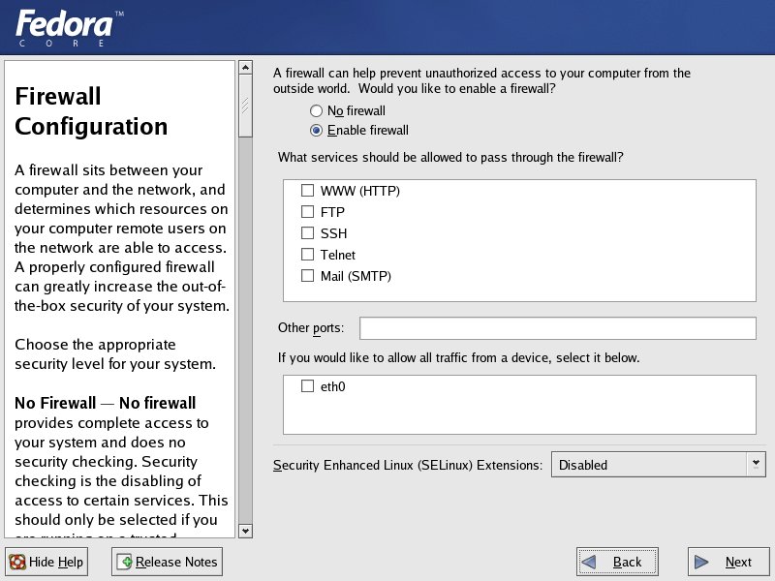Open the Release Notes

click(167, 562)
